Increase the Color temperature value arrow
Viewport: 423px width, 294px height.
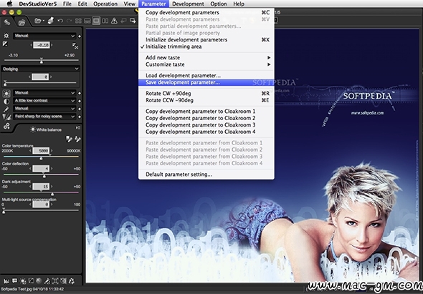tap(52, 151)
